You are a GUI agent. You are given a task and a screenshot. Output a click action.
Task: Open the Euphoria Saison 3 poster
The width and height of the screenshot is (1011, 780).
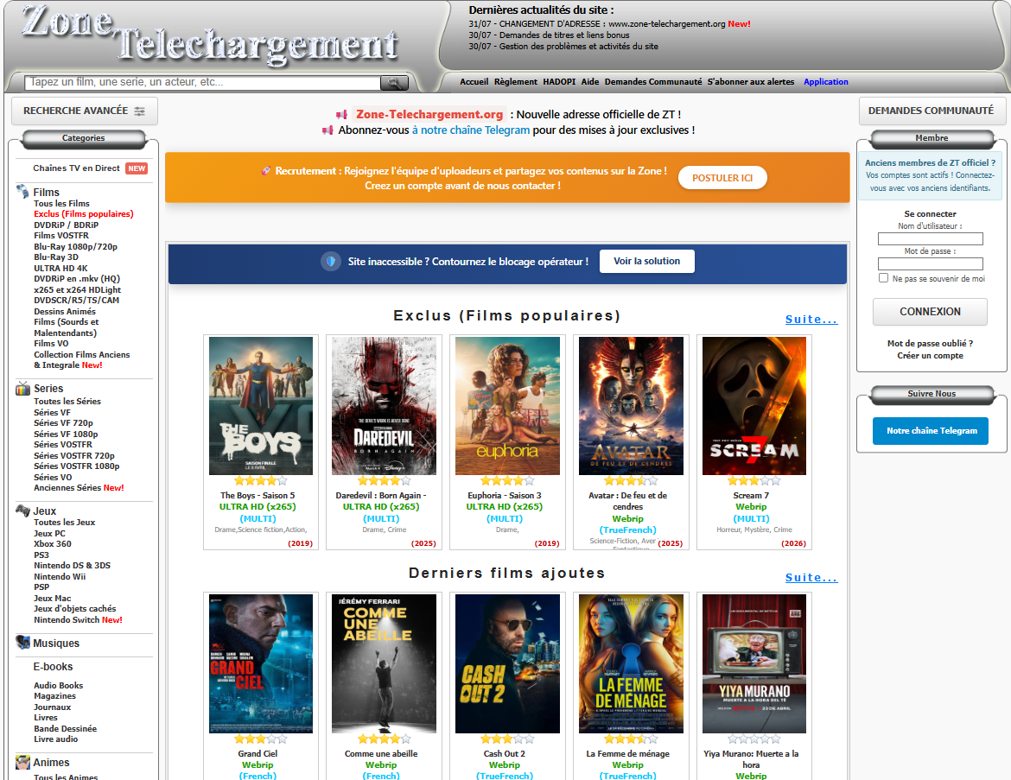(x=507, y=406)
